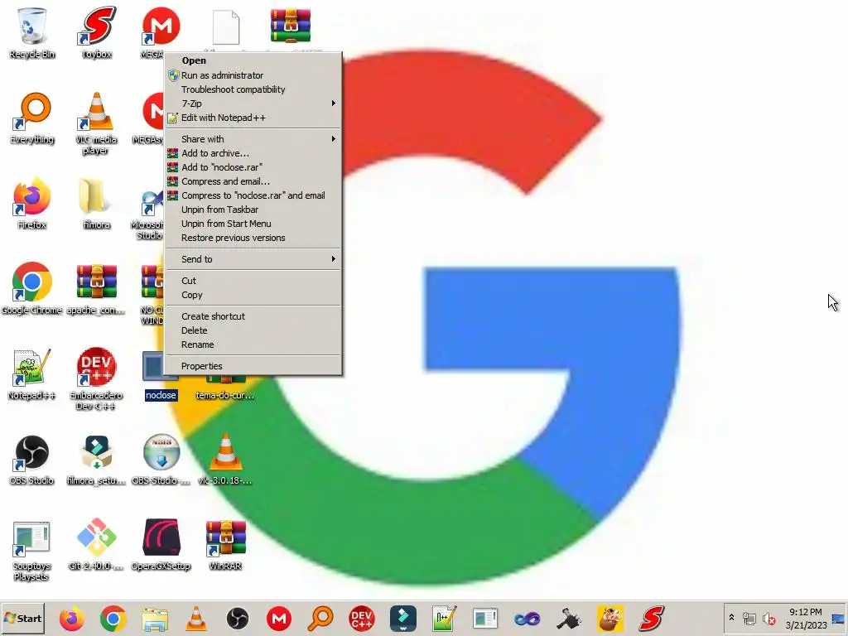Choose Add to "noclose.rar"
The height and width of the screenshot is (636, 848).
(253, 167)
